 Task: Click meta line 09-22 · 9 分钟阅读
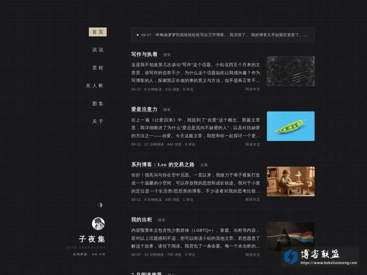[x=162, y=90]
